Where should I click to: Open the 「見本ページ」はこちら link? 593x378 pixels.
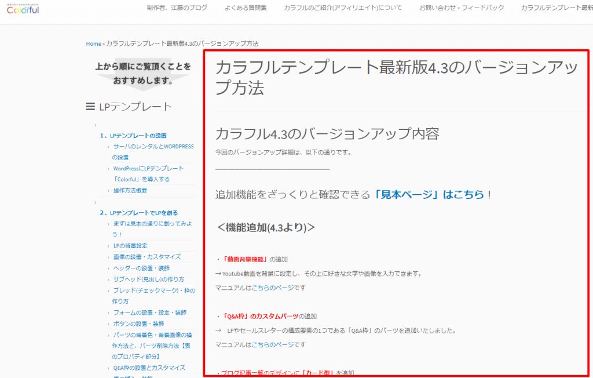pyautogui.click(x=429, y=195)
